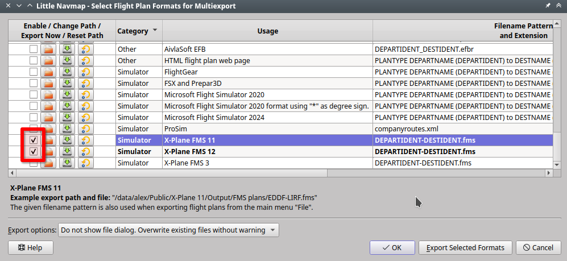Change export folder for X-Plane FMS 11
Image resolution: width=567 pixels, height=261 pixels.
coord(48,140)
